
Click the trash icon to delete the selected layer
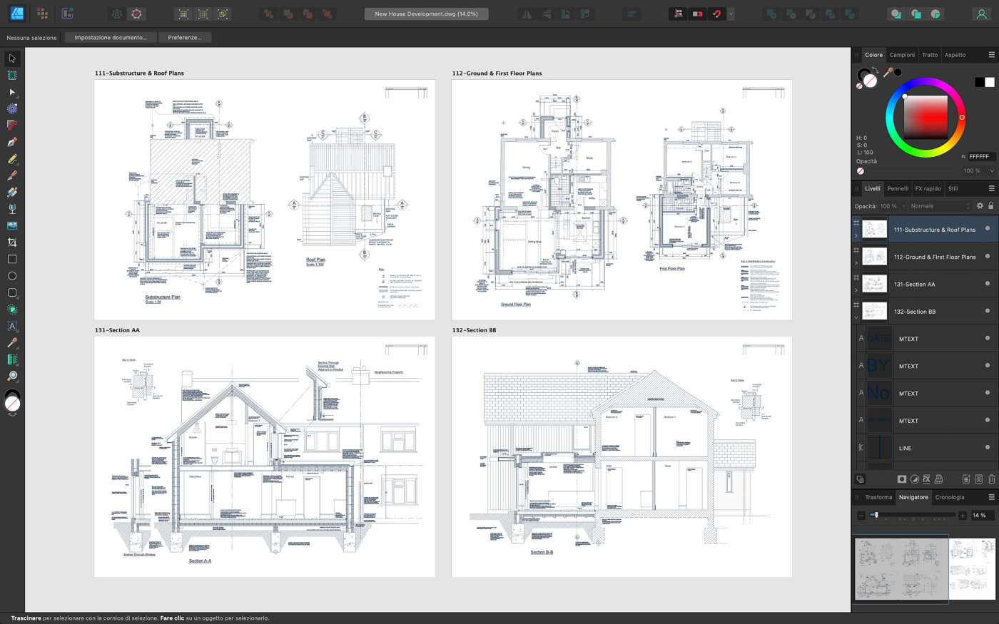pyautogui.click(x=992, y=479)
